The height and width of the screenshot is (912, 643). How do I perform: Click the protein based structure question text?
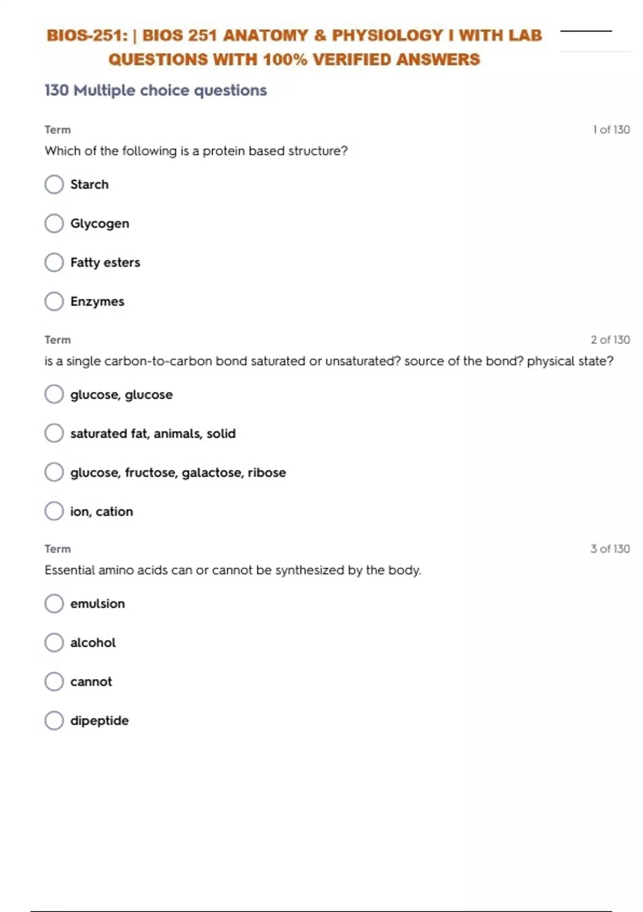point(196,151)
